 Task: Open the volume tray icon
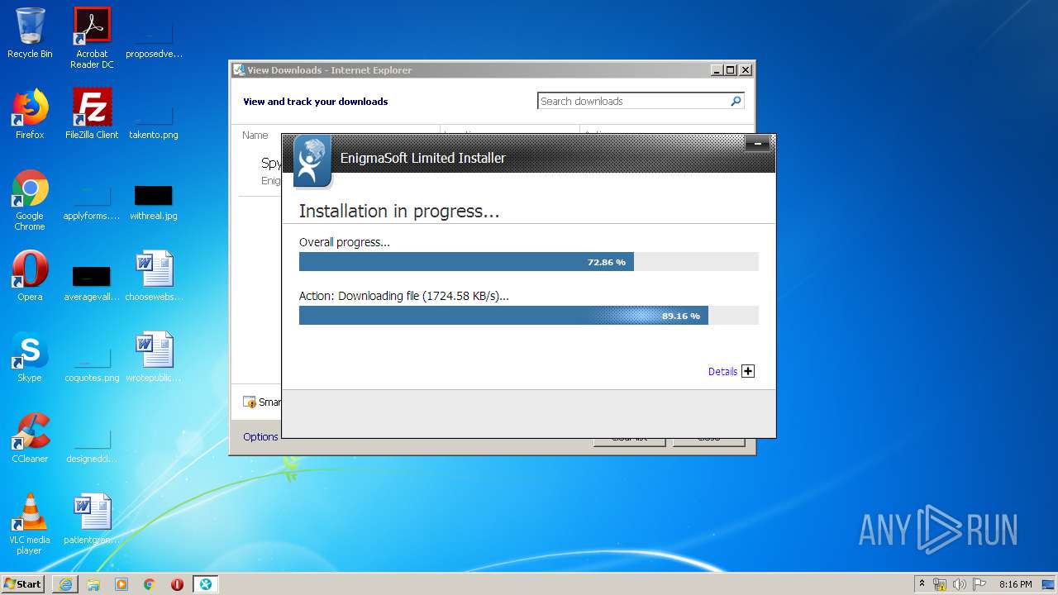tap(960, 584)
